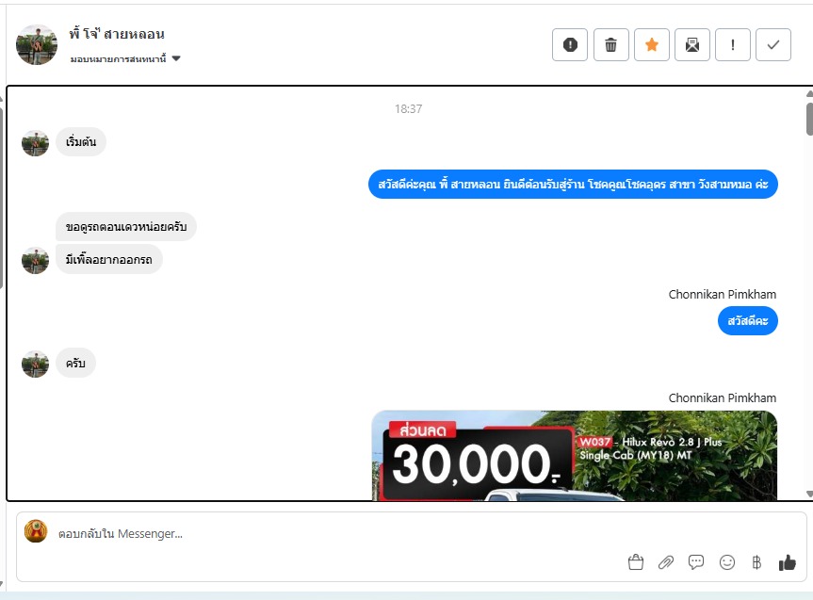Viewport: 813px width, 600px height.
Task: Open emoji picker smiley icon
Action: tap(727, 562)
